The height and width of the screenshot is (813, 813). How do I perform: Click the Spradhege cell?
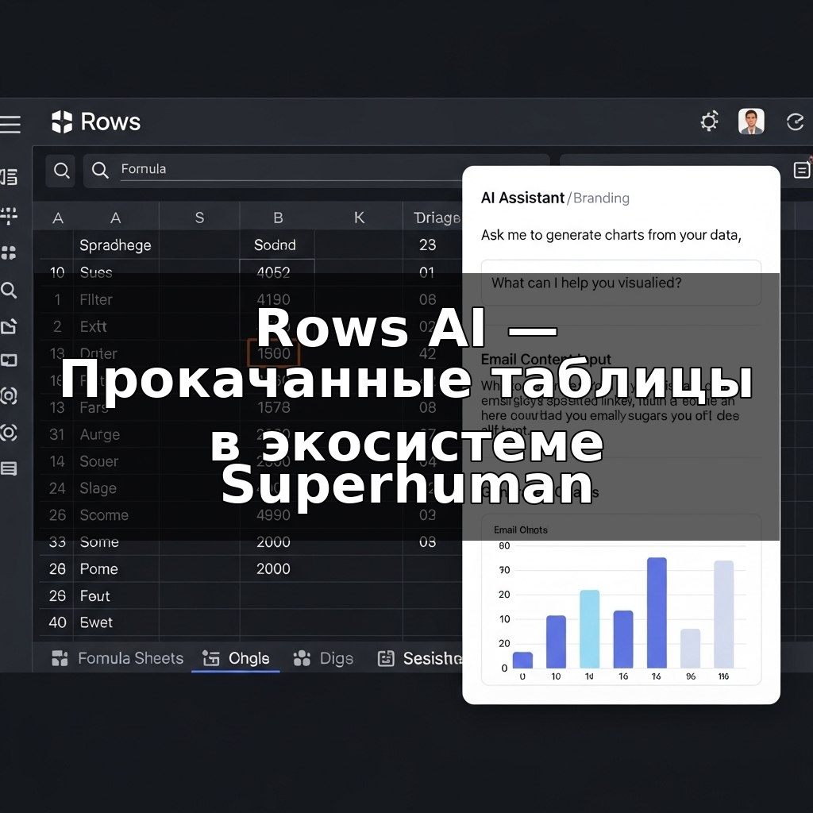tap(115, 245)
